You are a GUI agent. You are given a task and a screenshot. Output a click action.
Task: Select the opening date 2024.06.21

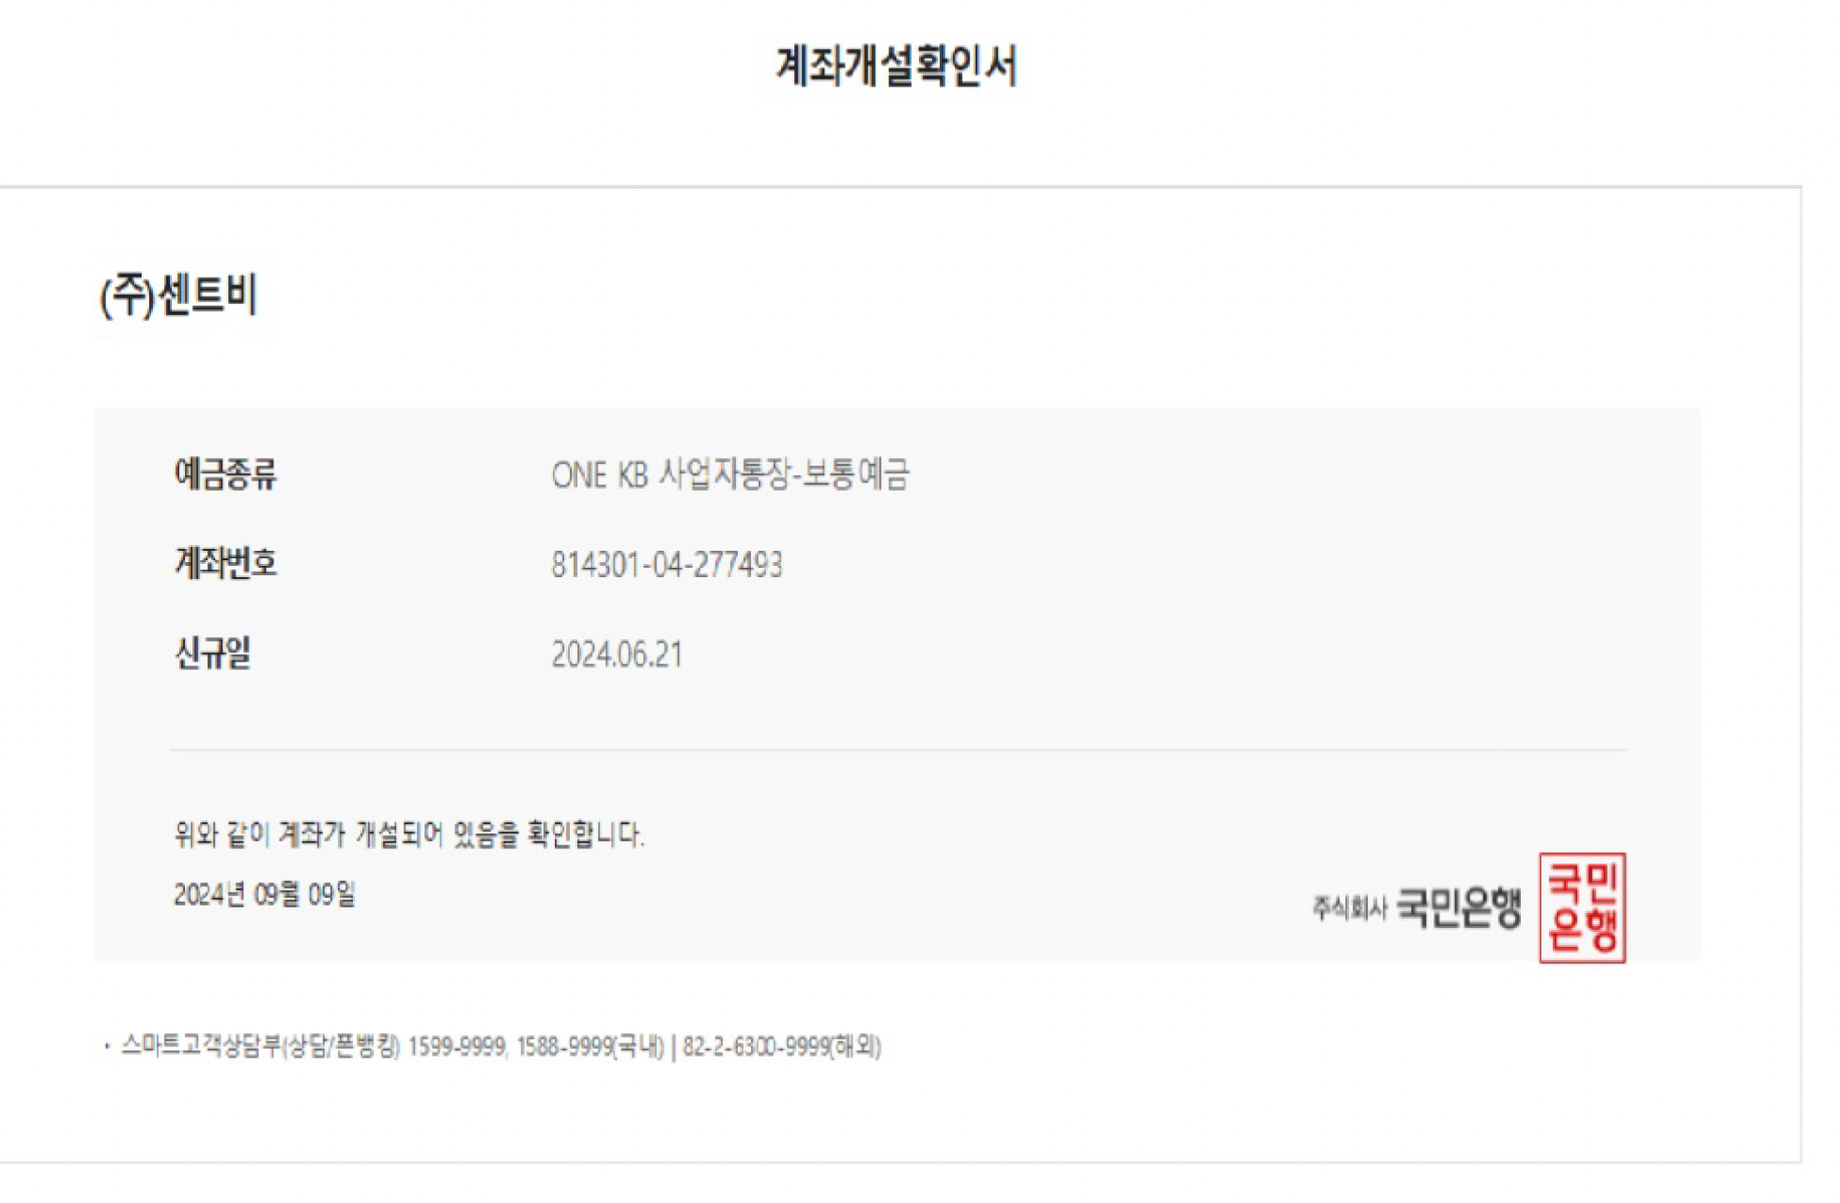point(617,654)
